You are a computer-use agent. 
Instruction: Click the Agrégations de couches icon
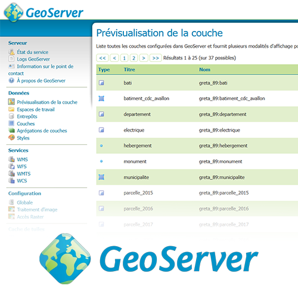(11, 131)
